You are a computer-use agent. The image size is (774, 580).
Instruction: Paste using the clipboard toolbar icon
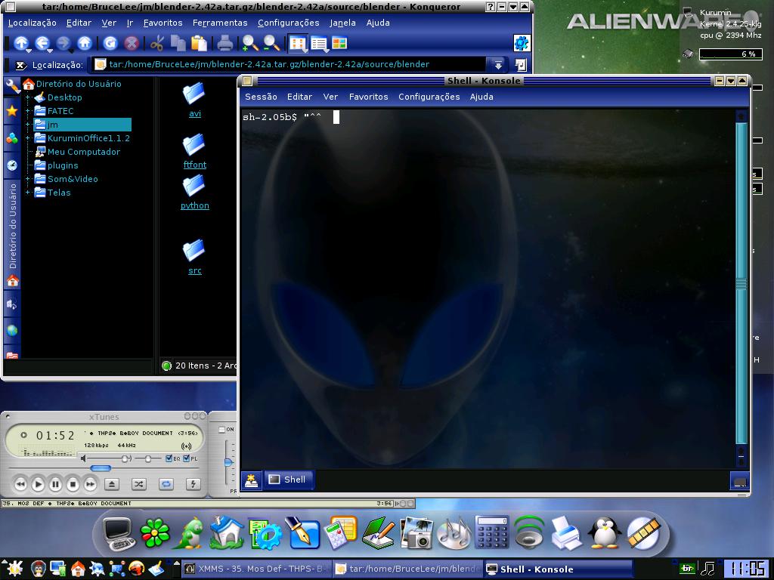(199, 44)
